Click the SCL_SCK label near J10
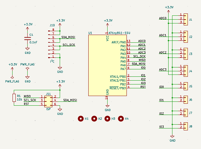 [x=69, y=45]
